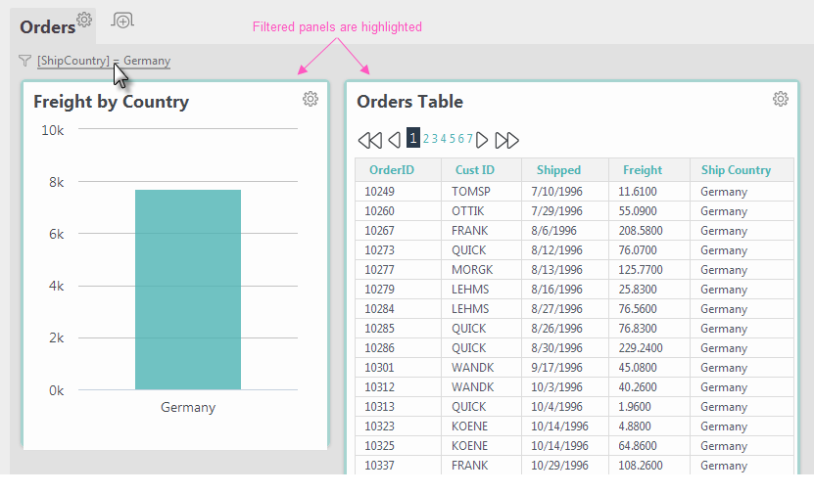
Task: Click the Germany bar in the chart
Action: point(188,290)
